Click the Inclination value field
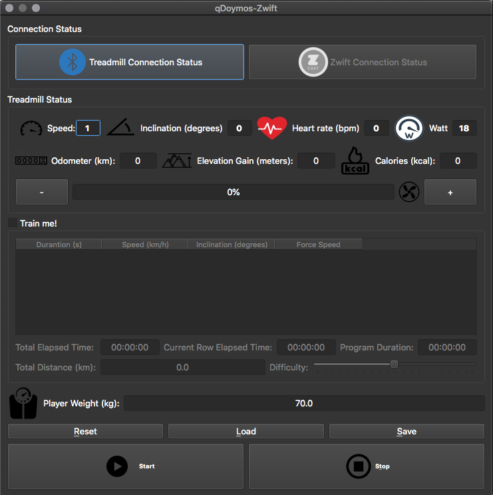 coord(240,128)
